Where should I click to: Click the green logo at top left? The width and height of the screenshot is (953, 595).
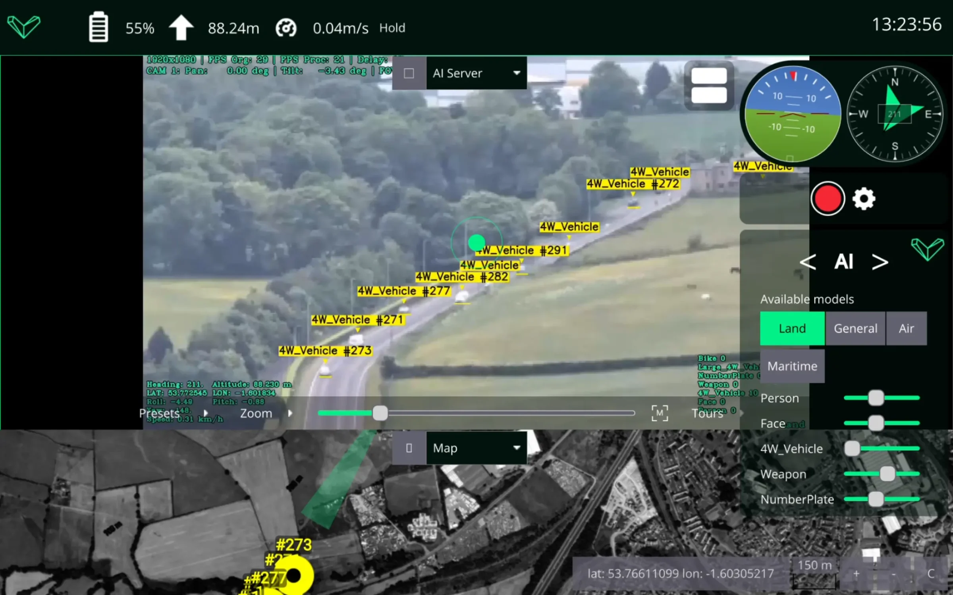pos(24,27)
